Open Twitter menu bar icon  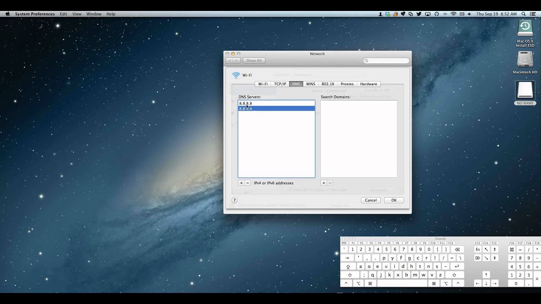[419, 14]
